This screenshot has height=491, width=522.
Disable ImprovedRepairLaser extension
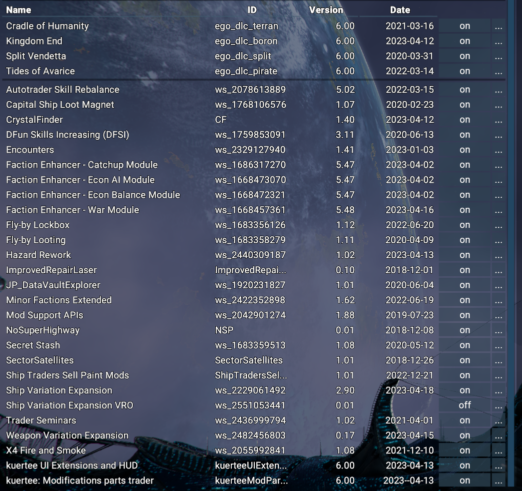pos(465,270)
